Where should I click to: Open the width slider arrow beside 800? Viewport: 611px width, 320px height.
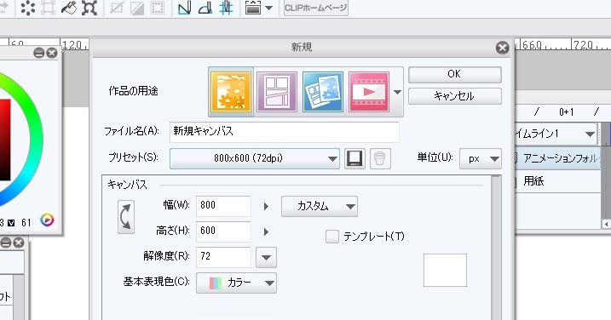click(x=266, y=206)
